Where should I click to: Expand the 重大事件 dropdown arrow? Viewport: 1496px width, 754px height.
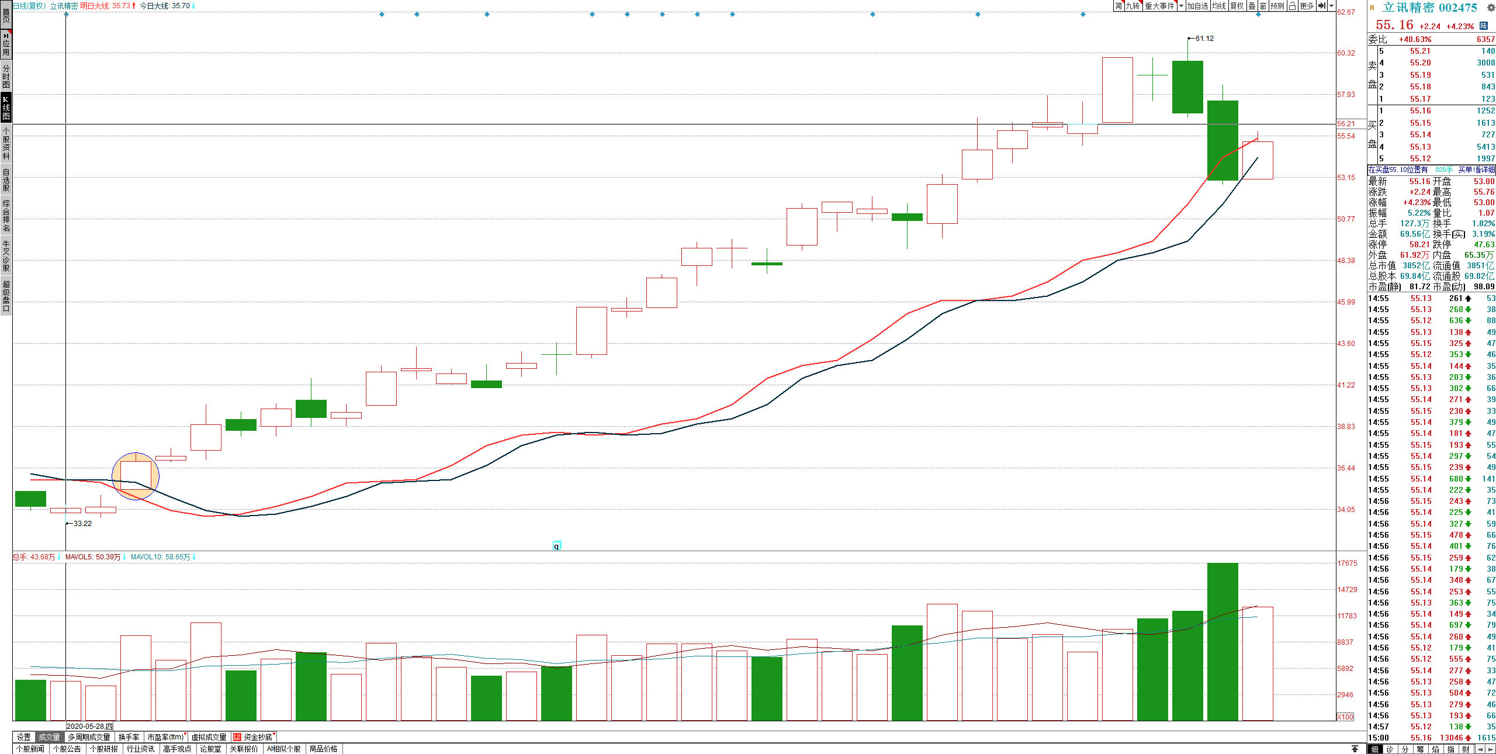[x=1182, y=6]
